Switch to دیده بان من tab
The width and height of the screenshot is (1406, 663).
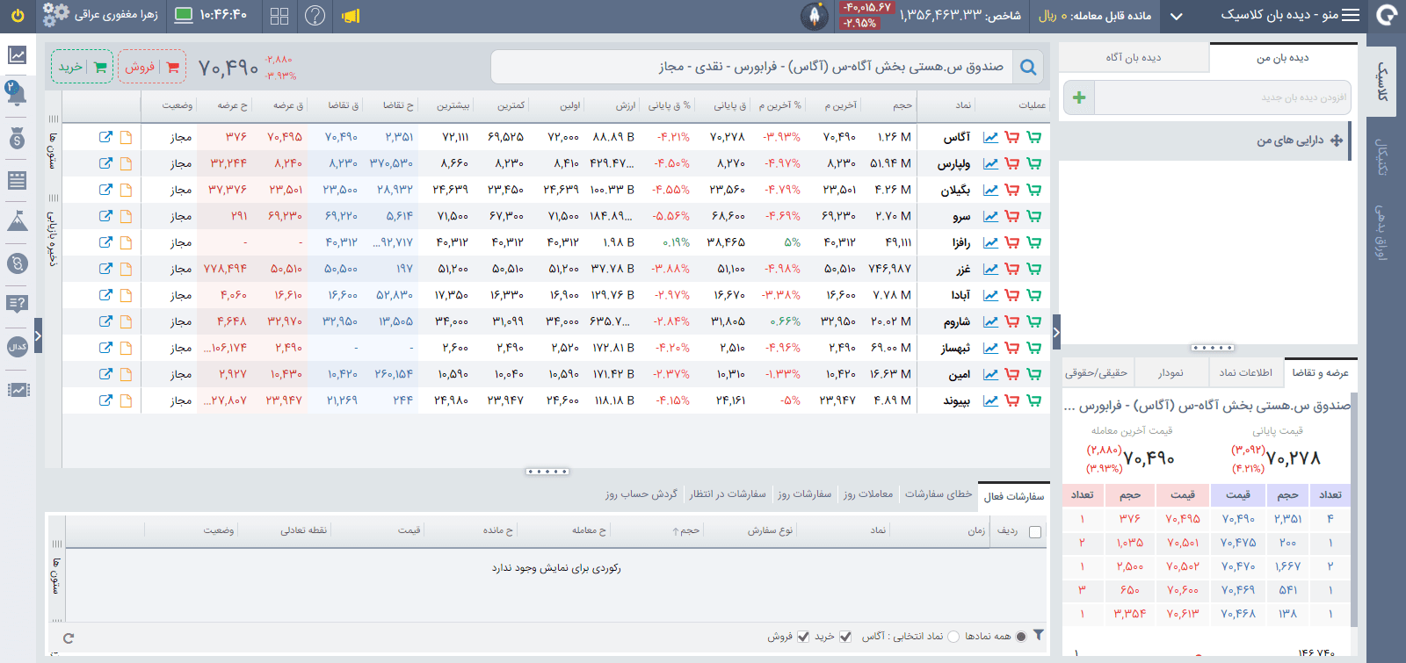tap(1283, 57)
